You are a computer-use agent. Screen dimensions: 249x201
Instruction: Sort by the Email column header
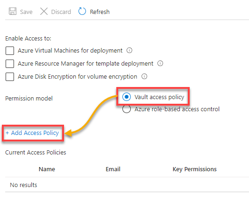pos(113,169)
